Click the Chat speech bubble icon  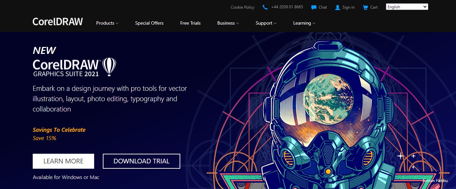coord(314,7)
